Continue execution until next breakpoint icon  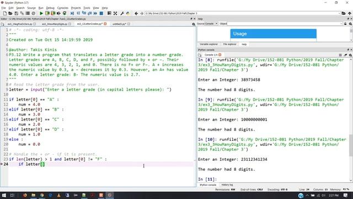tap(95, 13)
